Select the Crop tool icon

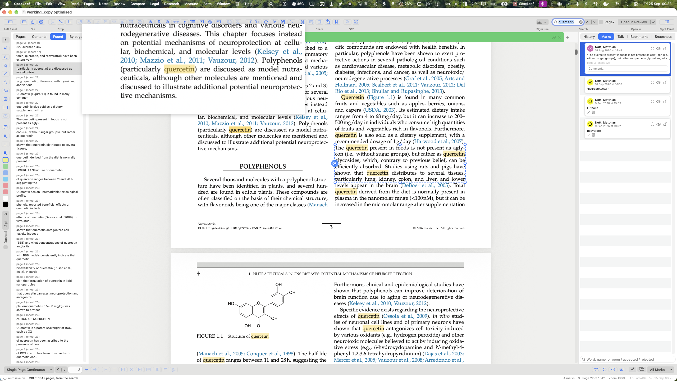(69, 22)
